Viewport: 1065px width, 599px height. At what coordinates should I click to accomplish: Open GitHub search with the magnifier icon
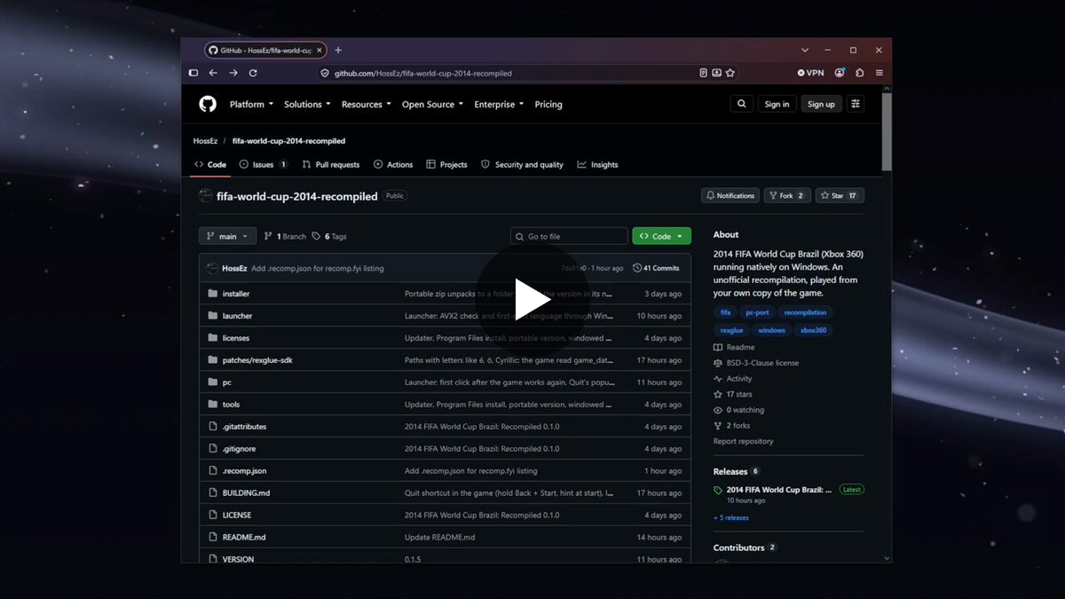tap(741, 104)
